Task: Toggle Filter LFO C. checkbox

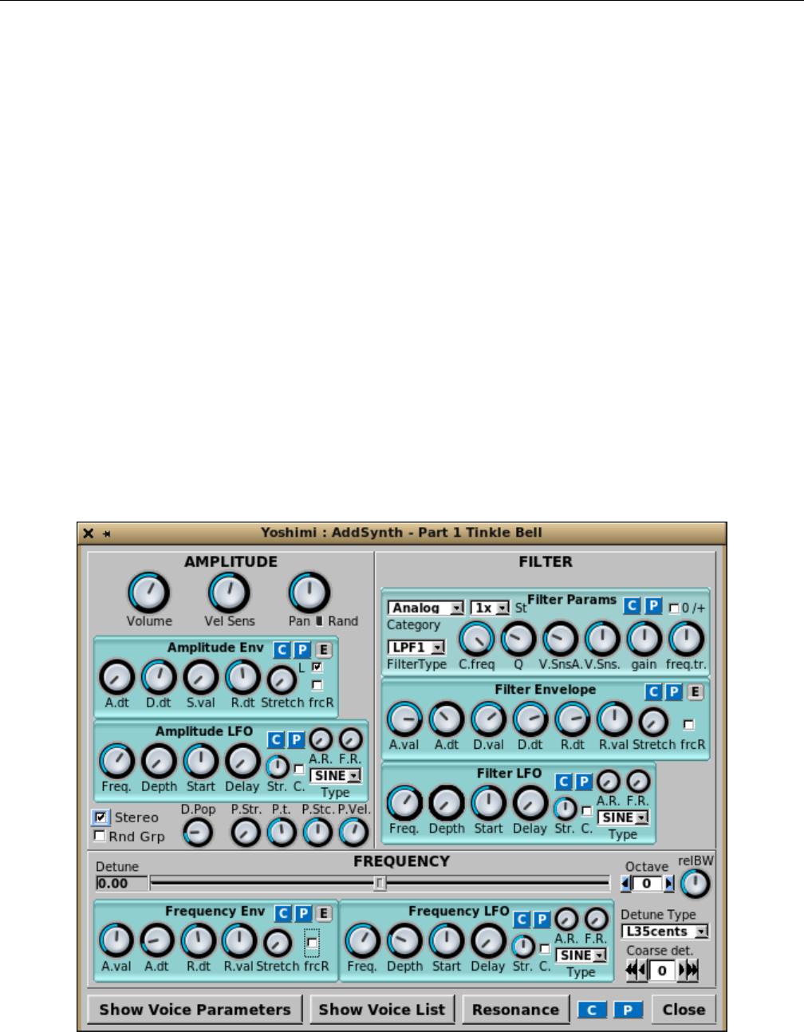Action: click(587, 811)
